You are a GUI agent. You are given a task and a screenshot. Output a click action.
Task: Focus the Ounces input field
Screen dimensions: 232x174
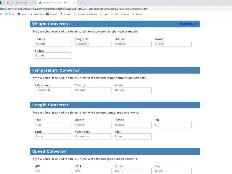coord(133,44)
